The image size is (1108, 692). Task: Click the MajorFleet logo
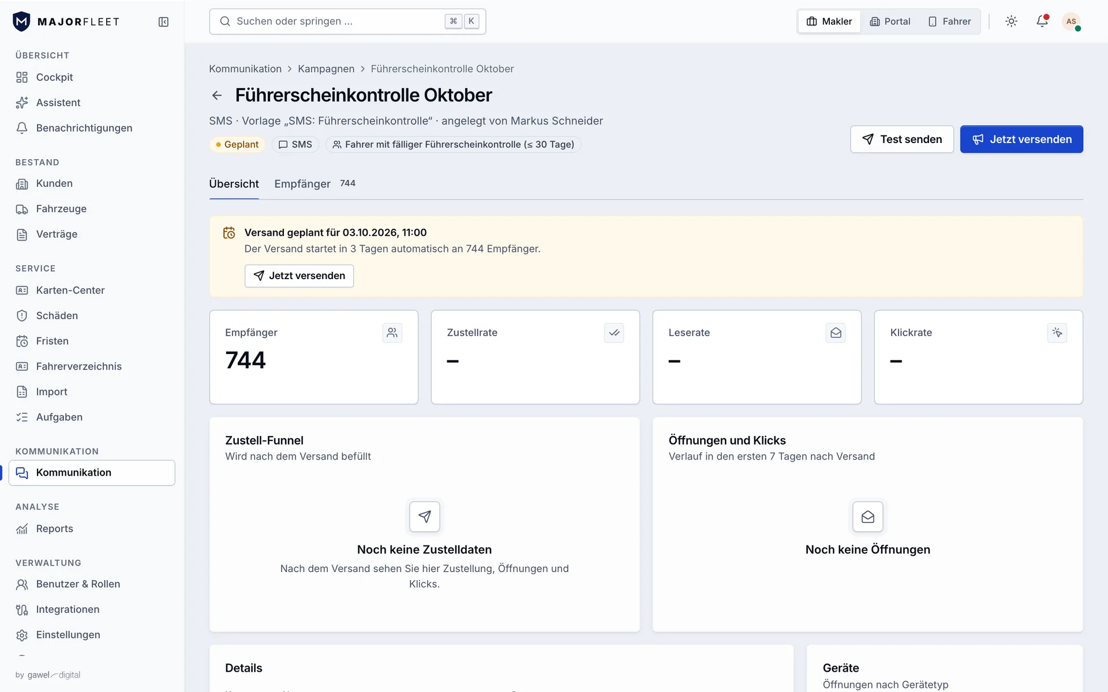(x=66, y=22)
